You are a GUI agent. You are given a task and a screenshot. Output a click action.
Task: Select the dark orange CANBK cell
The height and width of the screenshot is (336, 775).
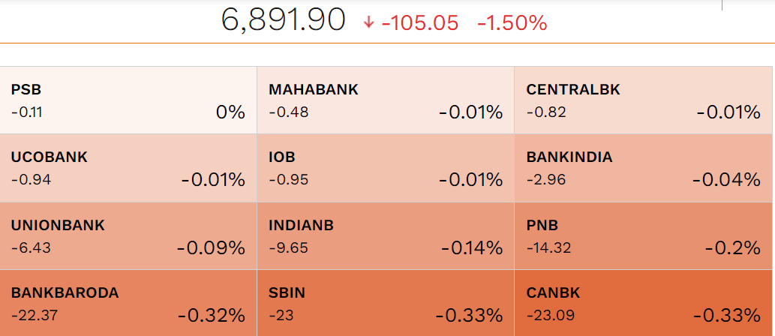click(x=643, y=302)
